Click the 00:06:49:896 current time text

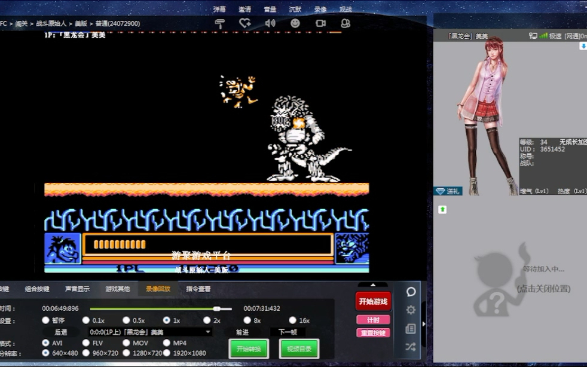pyautogui.click(x=60, y=308)
